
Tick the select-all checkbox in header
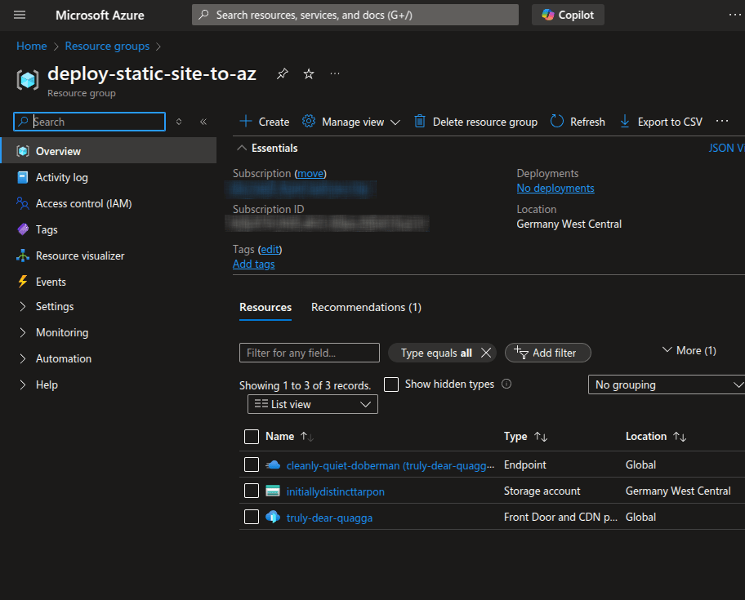(x=252, y=437)
